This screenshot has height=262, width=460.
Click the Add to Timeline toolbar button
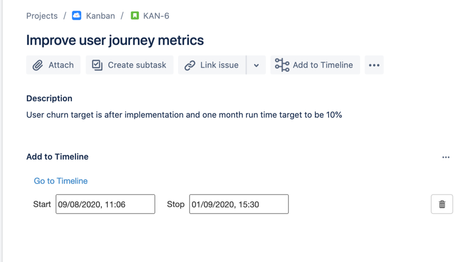(x=315, y=65)
